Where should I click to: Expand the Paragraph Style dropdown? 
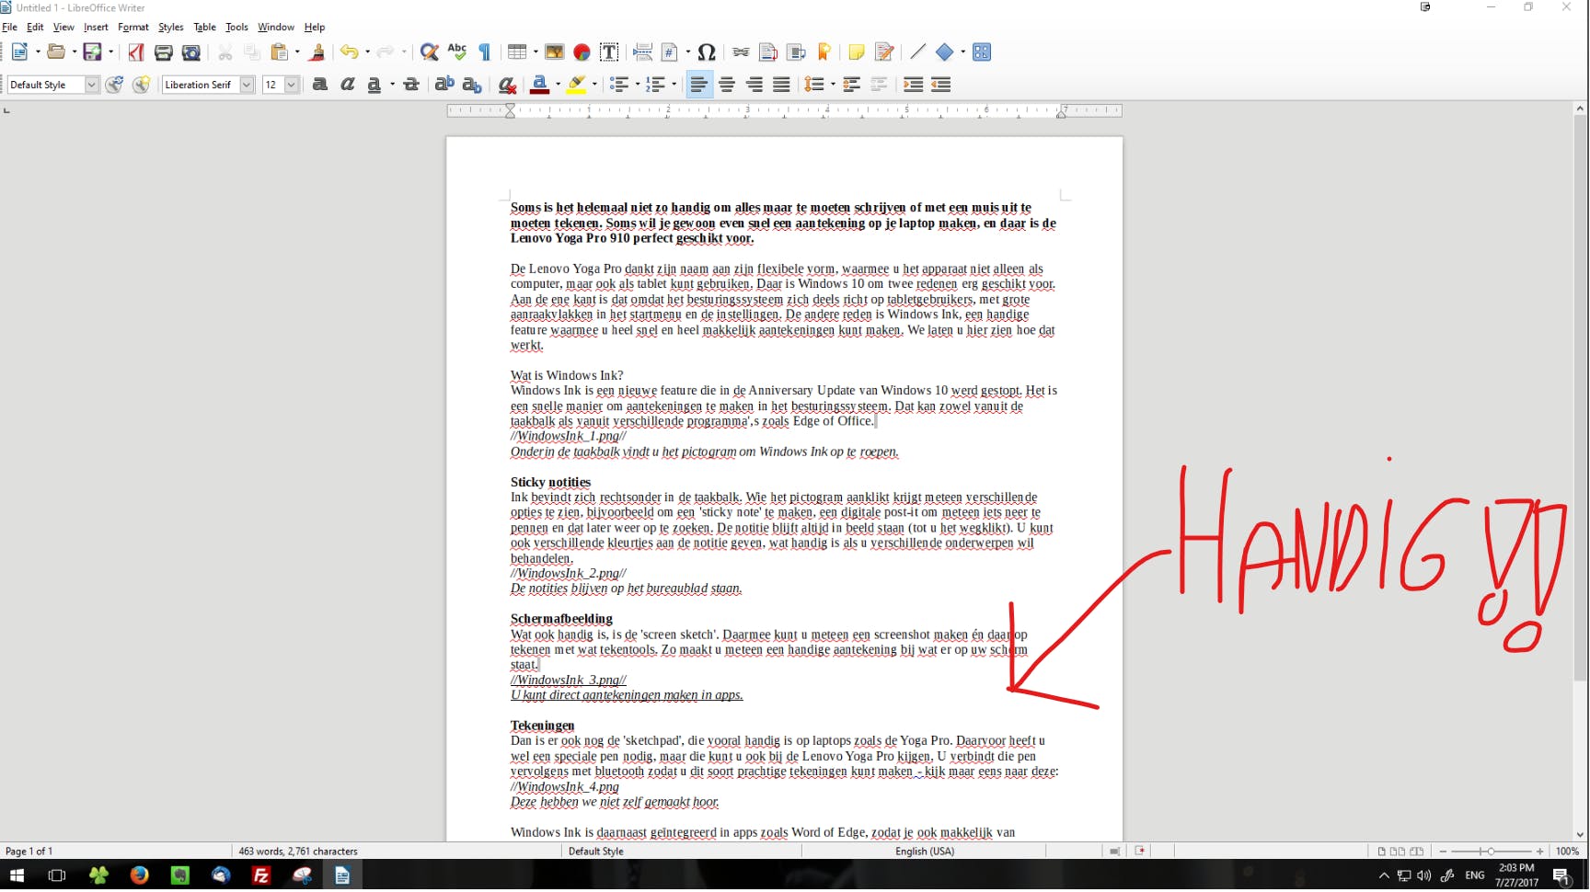[91, 86]
